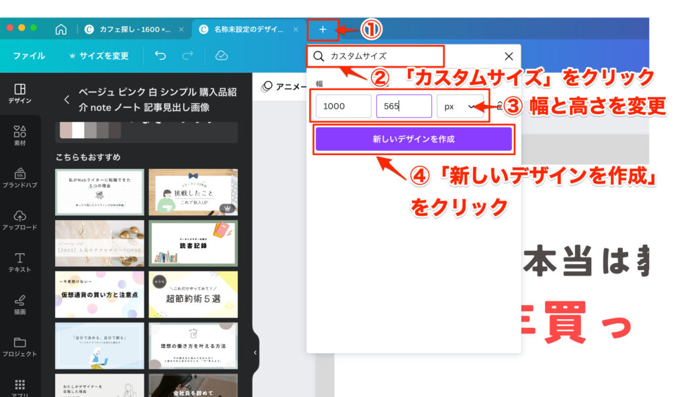Select the Webライター template thumbnail
This screenshot has width=688, height=397.
coord(99,192)
